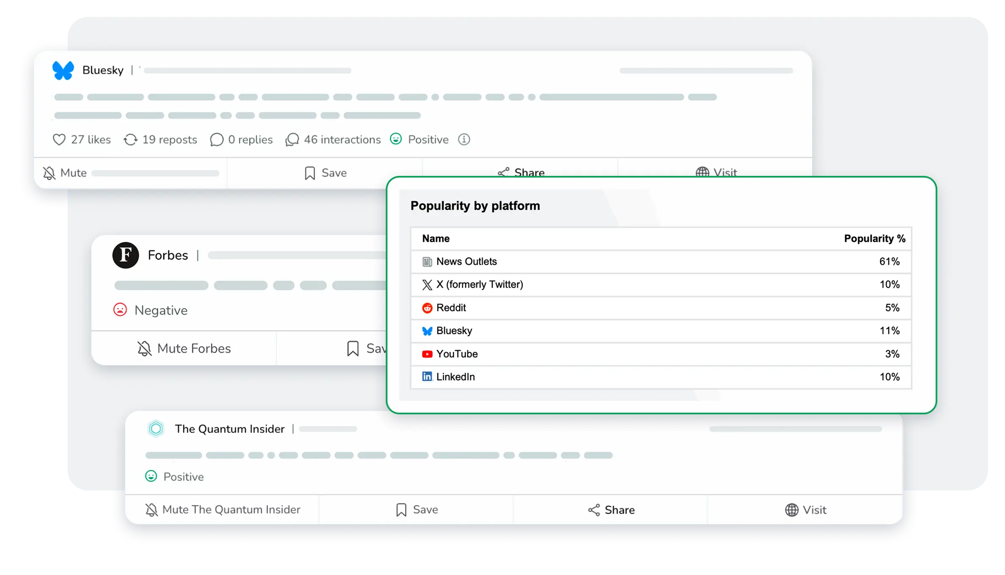The image size is (1005, 575).
Task: Save the Bluesky post
Action: (x=325, y=173)
